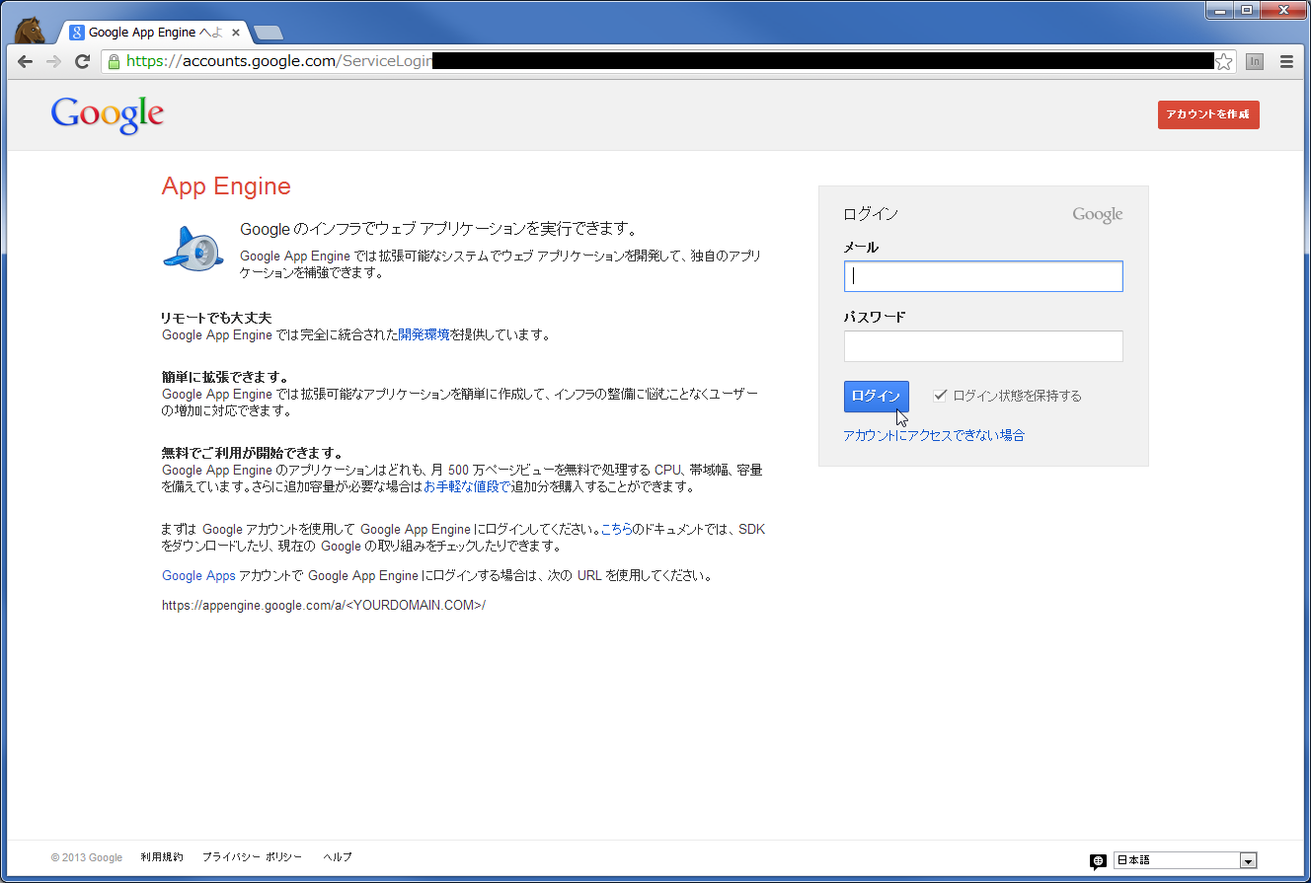Screen dimensions: 1311x883
Task: Reload the page with the refresh icon
Action: click(83, 61)
